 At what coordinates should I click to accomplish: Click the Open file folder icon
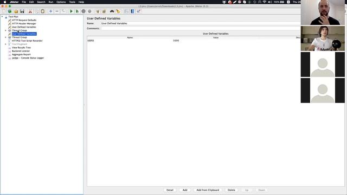point(16,11)
